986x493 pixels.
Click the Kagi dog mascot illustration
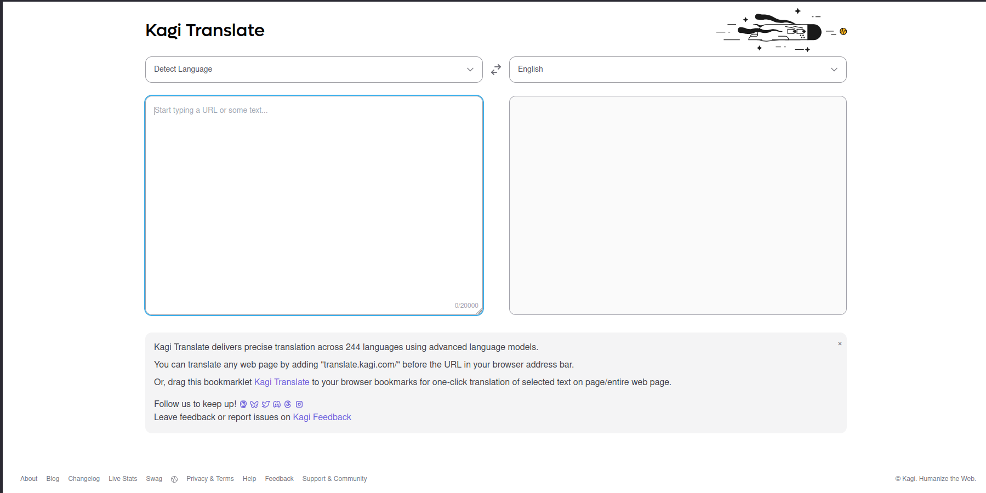pyautogui.click(x=781, y=31)
